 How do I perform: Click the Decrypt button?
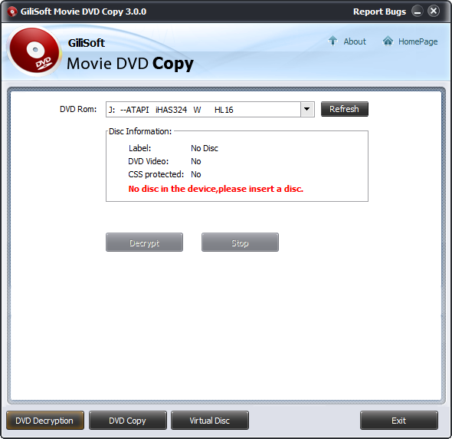tap(144, 243)
